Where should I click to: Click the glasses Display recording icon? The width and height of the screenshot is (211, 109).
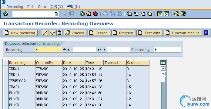[52, 33]
